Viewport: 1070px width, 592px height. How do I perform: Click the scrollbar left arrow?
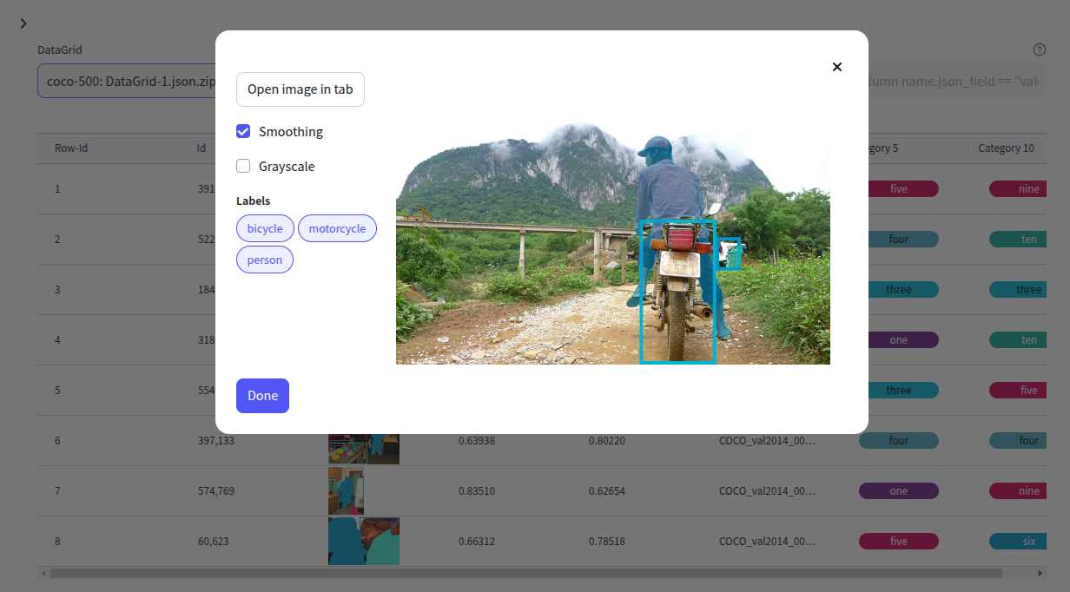click(x=43, y=574)
